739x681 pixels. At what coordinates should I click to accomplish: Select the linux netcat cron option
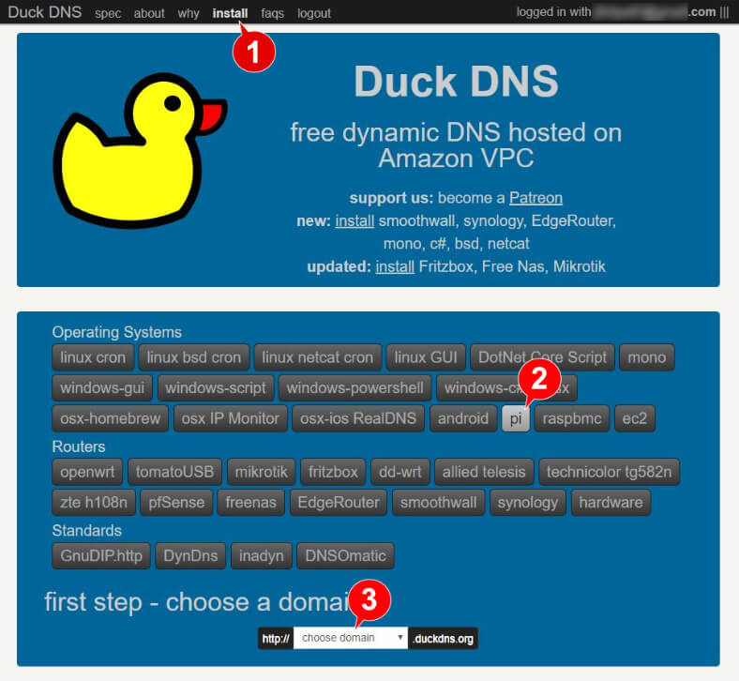click(x=318, y=357)
